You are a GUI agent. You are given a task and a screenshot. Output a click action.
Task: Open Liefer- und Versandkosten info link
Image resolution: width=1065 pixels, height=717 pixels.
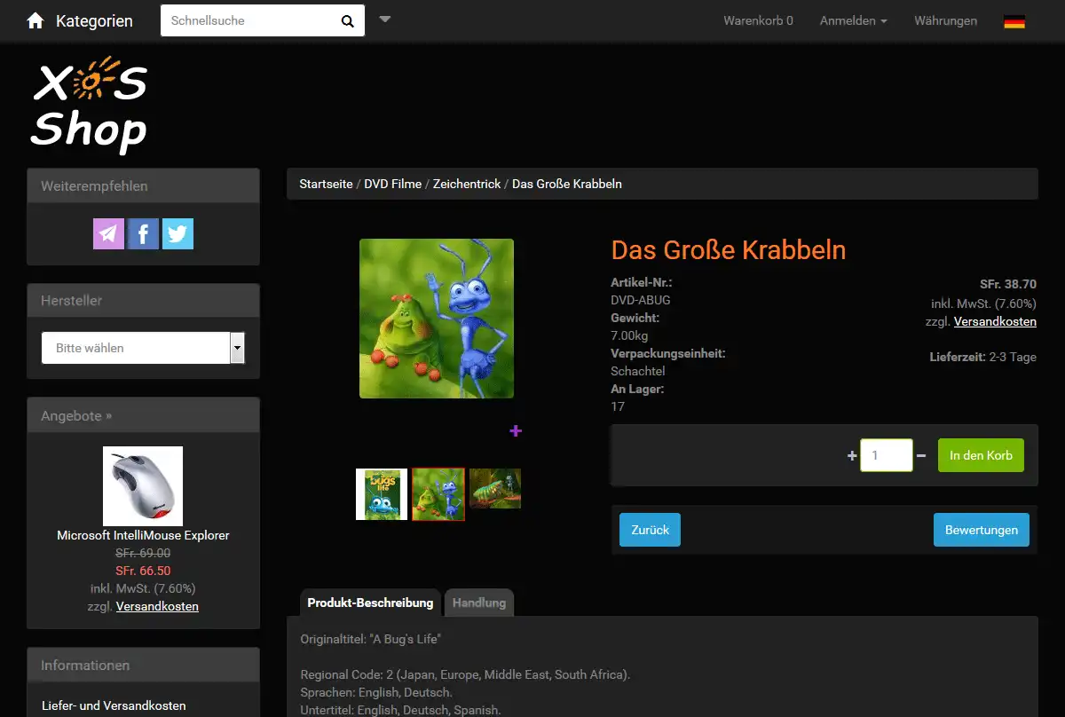click(x=114, y=705)
